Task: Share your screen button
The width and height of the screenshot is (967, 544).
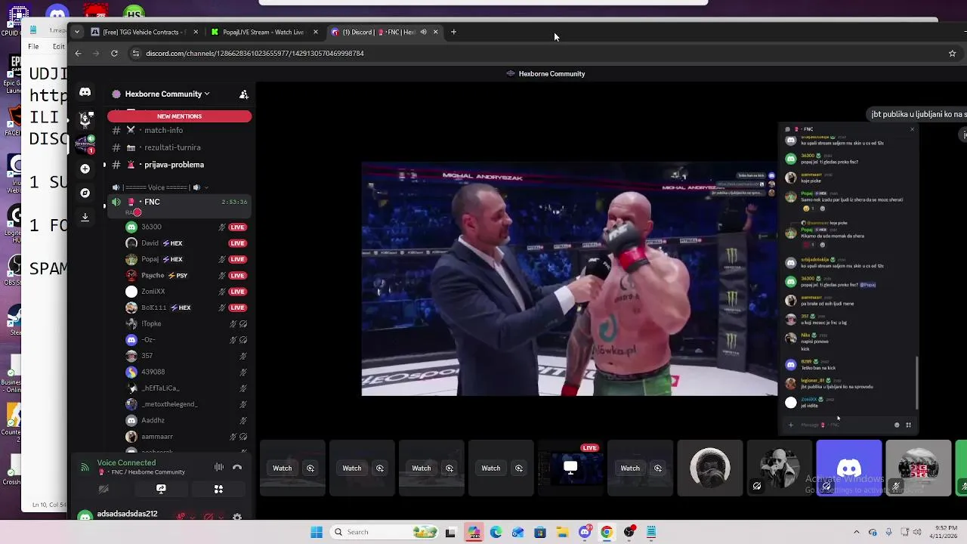Action: tap(161, 489)
